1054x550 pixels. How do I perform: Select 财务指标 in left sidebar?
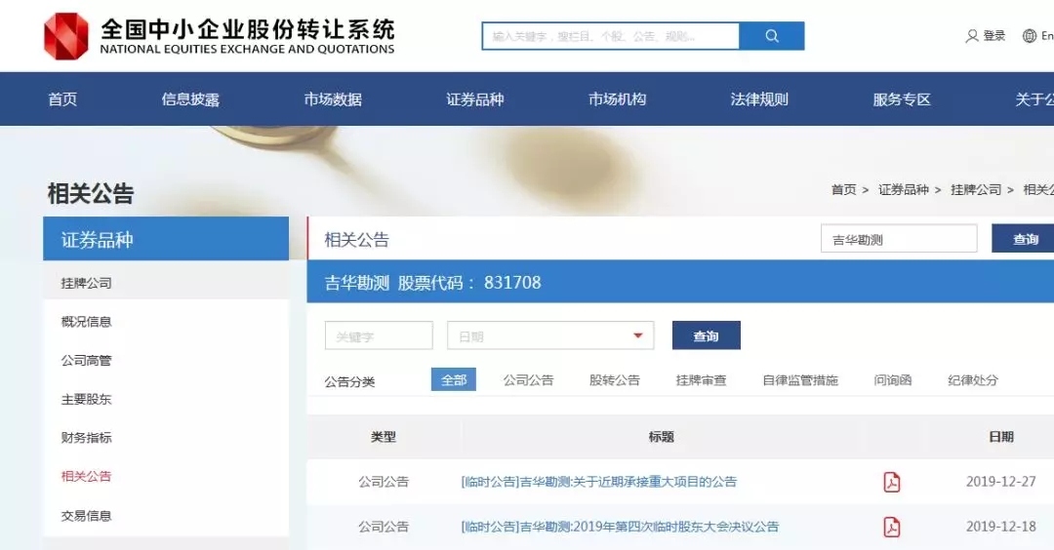coord(86,438)
